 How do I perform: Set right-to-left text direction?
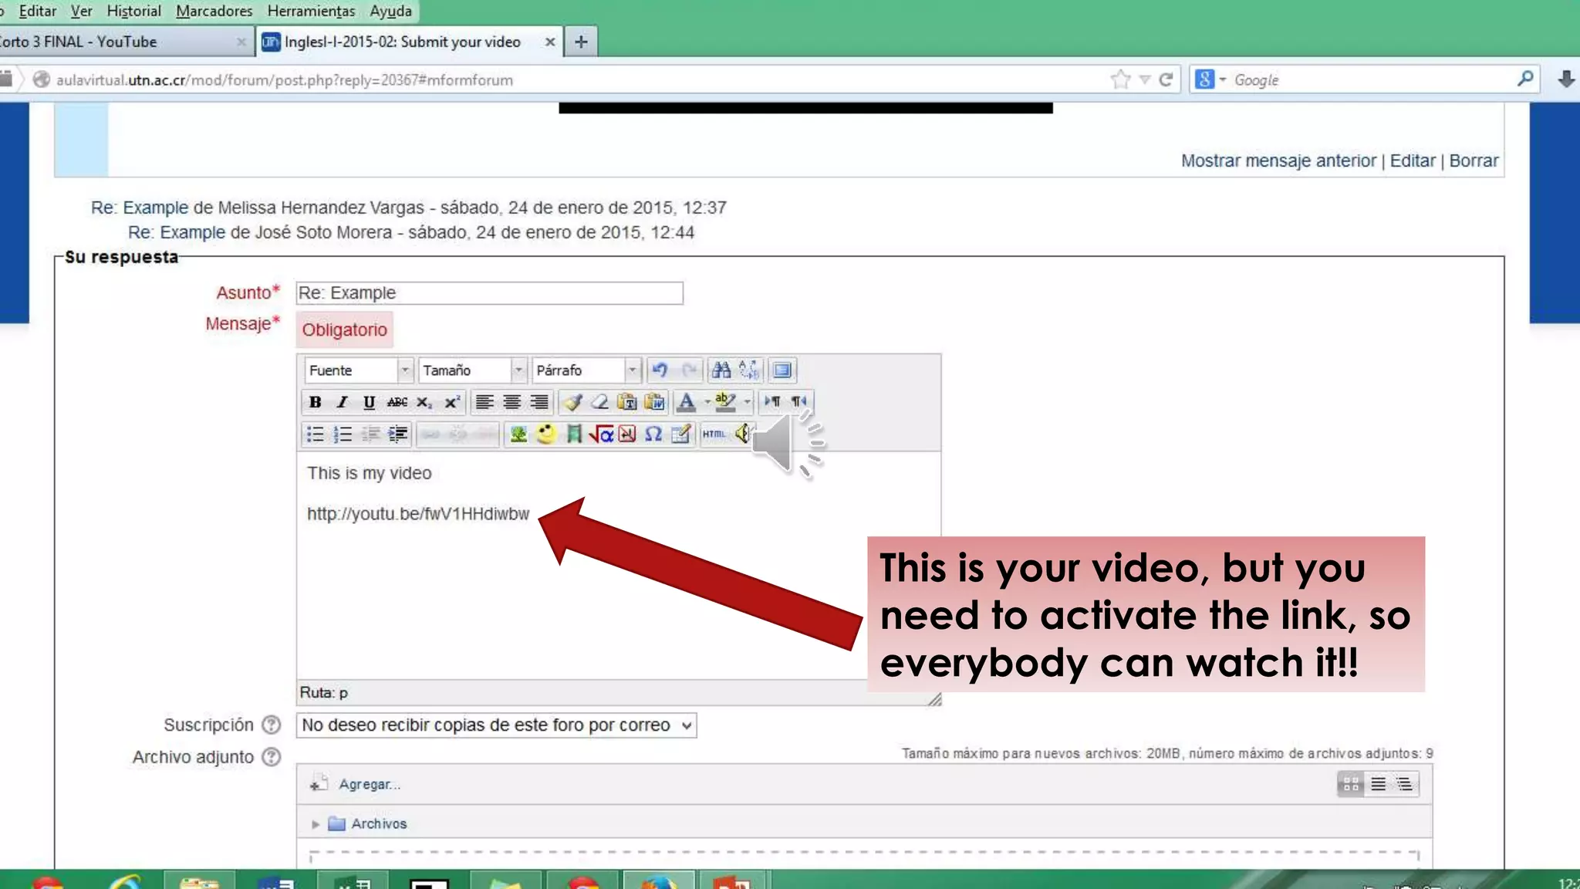point(799,402)
